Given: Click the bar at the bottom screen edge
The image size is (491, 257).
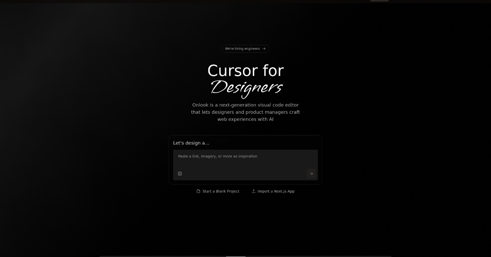Looking at the screenshot, I should click(235, 256).
